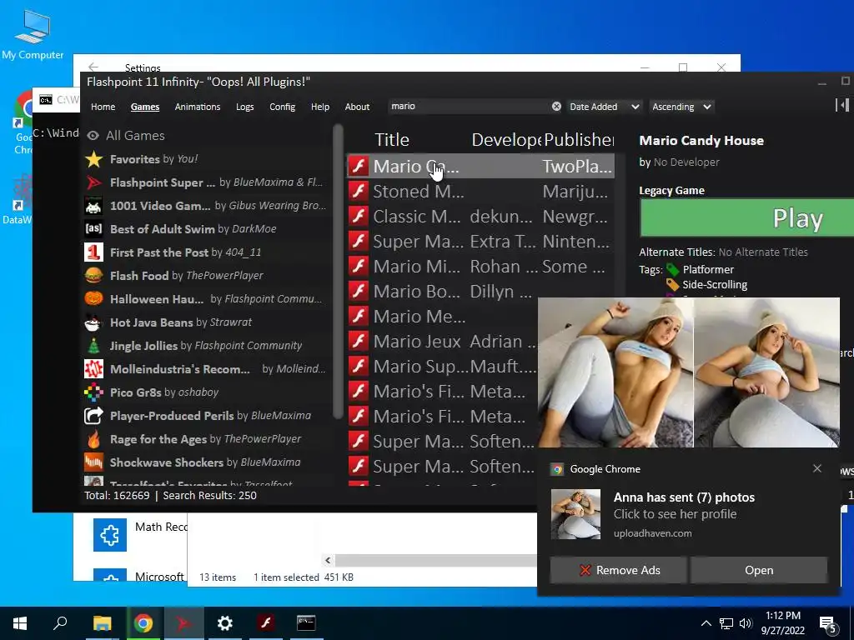854x640 pixels.
Task: Open Chrome from the taskbar
Action: click(143, 623)
